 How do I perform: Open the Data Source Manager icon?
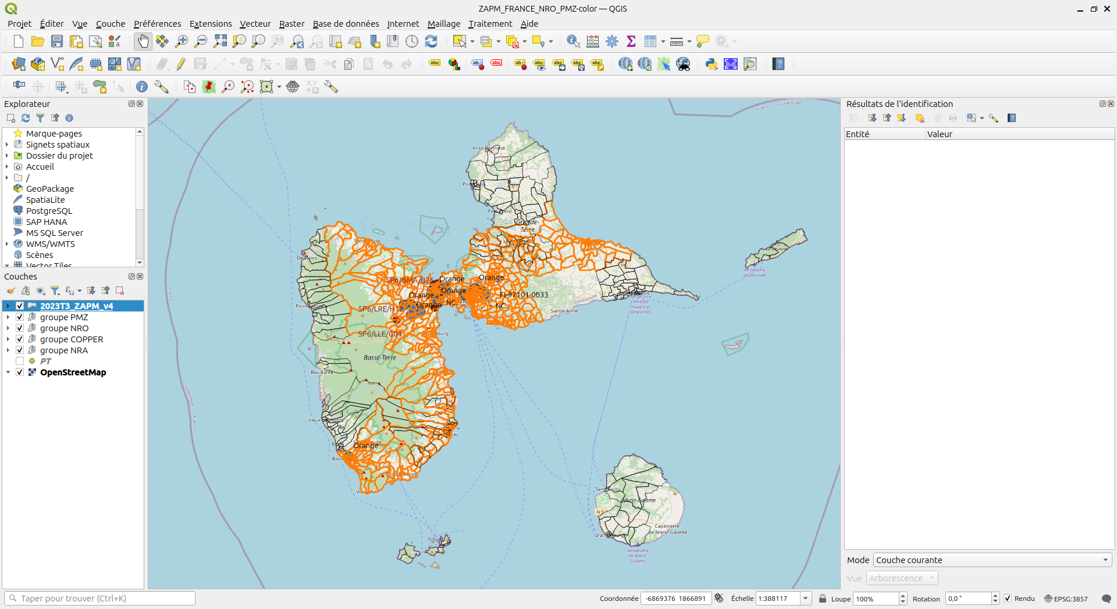(19, 64)
